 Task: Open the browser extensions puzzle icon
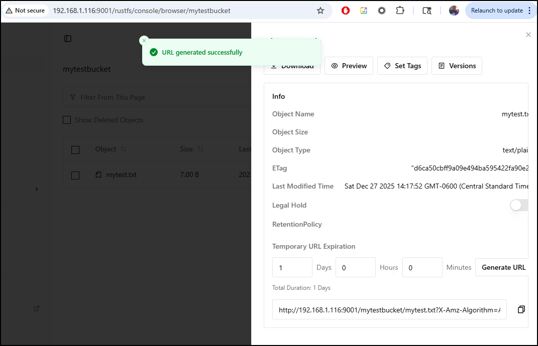tap(400, 11)
